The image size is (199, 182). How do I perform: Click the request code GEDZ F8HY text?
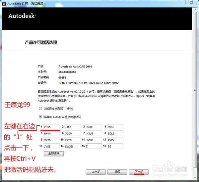click(89, 83)
